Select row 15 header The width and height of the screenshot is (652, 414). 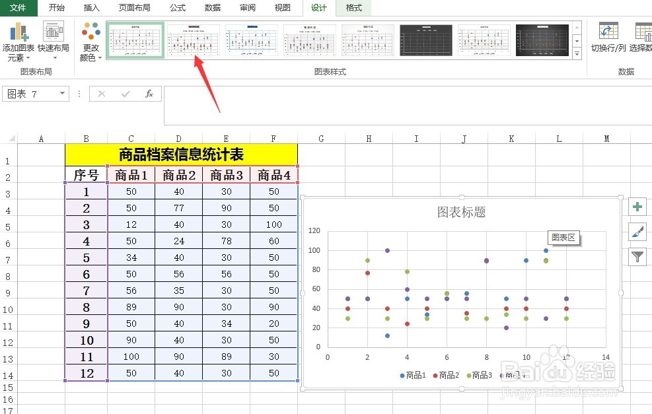pyautogui.click(x=8, y=388)
